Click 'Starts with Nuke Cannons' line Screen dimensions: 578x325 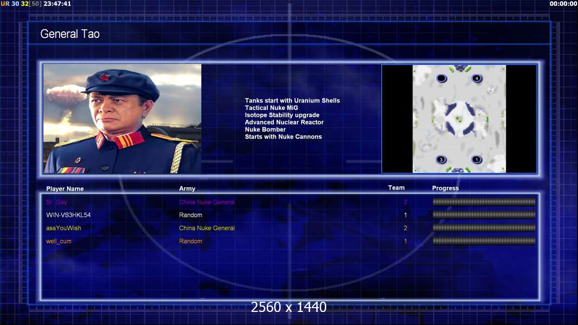coord(283,136)
